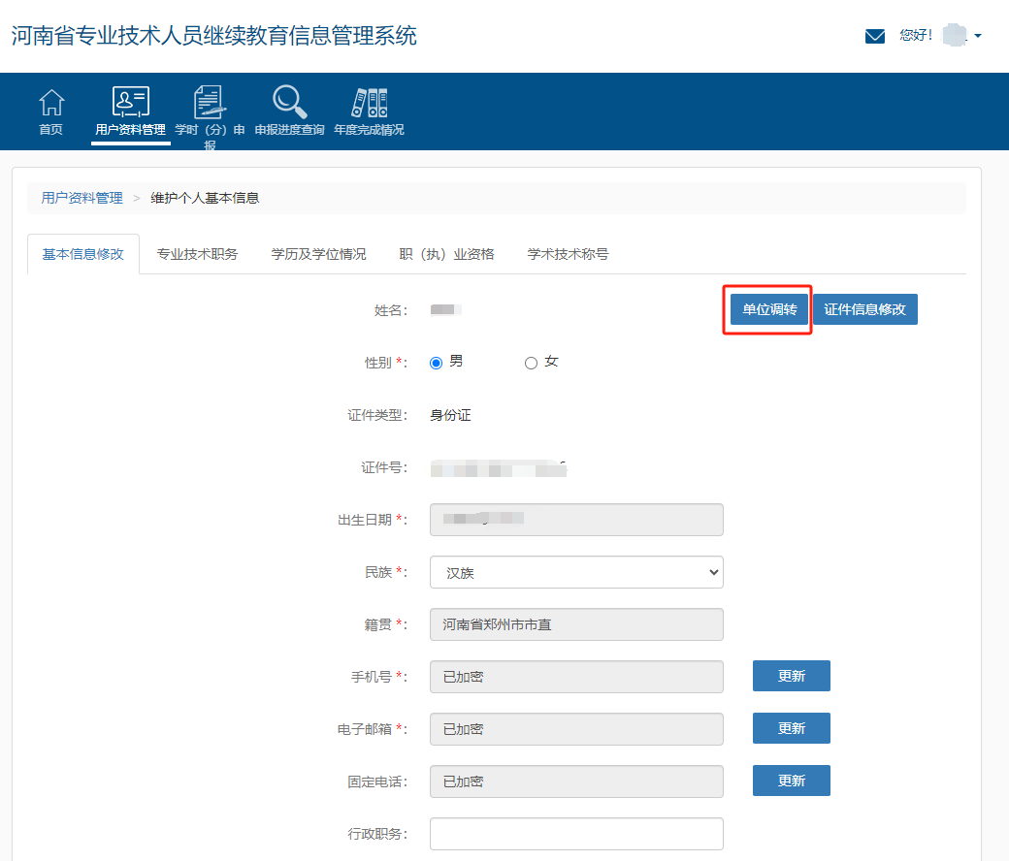Click the 行政职务 input field
1009x861 pixels.
[576, 834]
